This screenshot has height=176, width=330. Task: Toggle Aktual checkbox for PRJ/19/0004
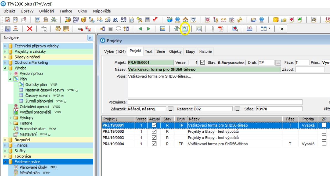pos(154,144)
